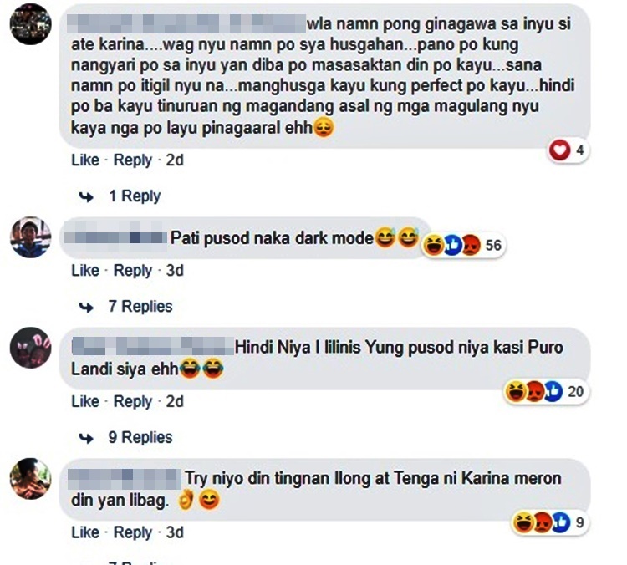Click the reply arrow icon beside '9 Replies'
This screenshot has height=565, width=627.
pos(86,438)
